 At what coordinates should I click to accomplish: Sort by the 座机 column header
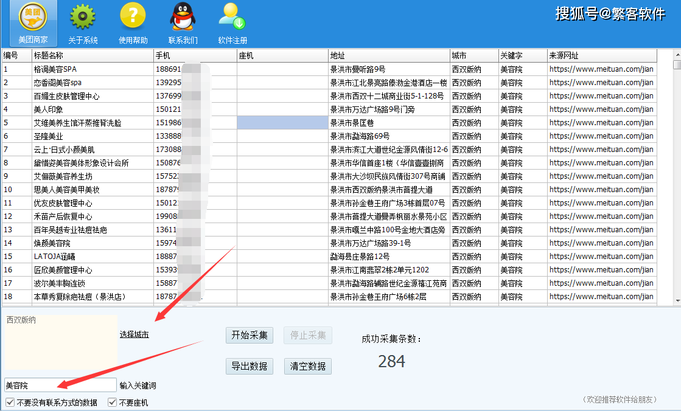(x=283, y=55)
